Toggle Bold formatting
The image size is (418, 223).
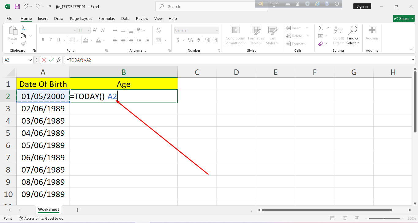pos(43,40)
